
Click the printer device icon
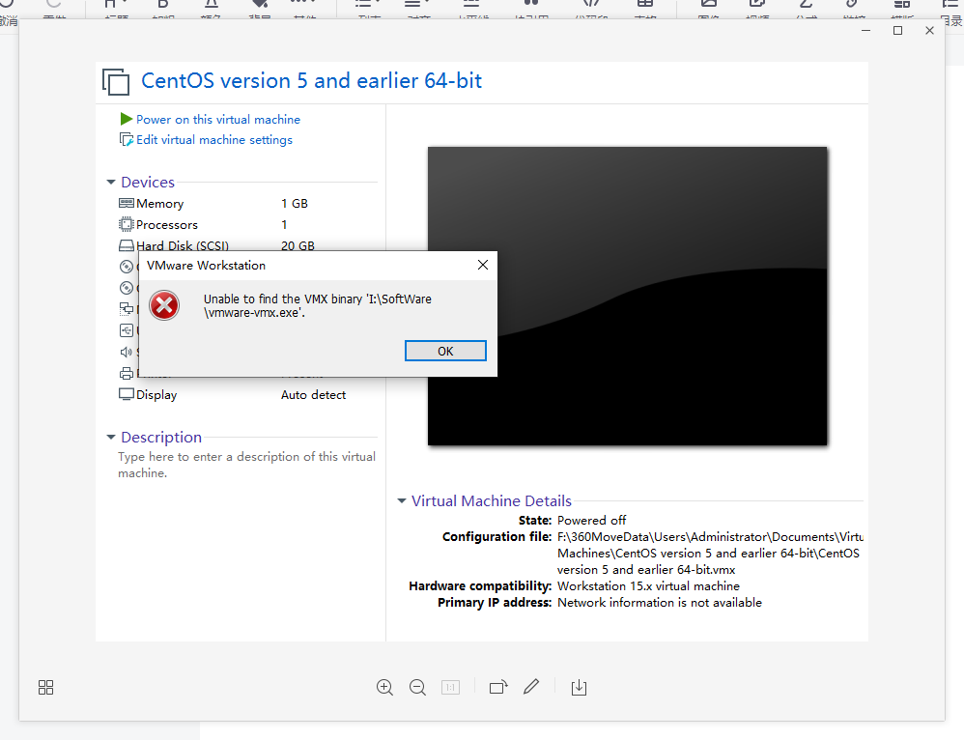(x=126, y=373)
